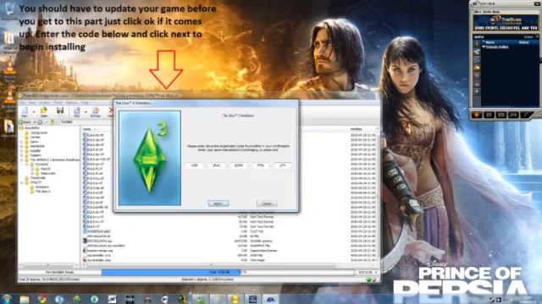Click the third registration code field

pyautogui.click(x=239, y=166)
